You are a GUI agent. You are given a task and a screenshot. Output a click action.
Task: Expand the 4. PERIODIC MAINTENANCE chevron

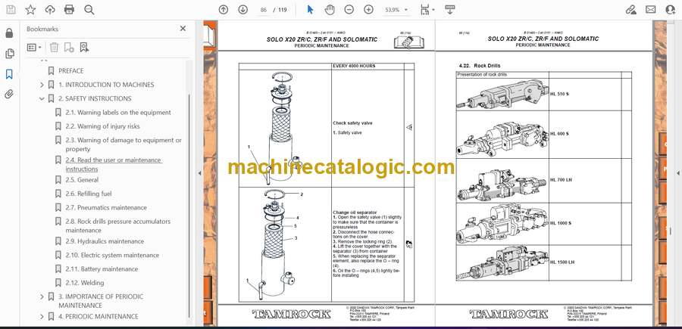42,317
